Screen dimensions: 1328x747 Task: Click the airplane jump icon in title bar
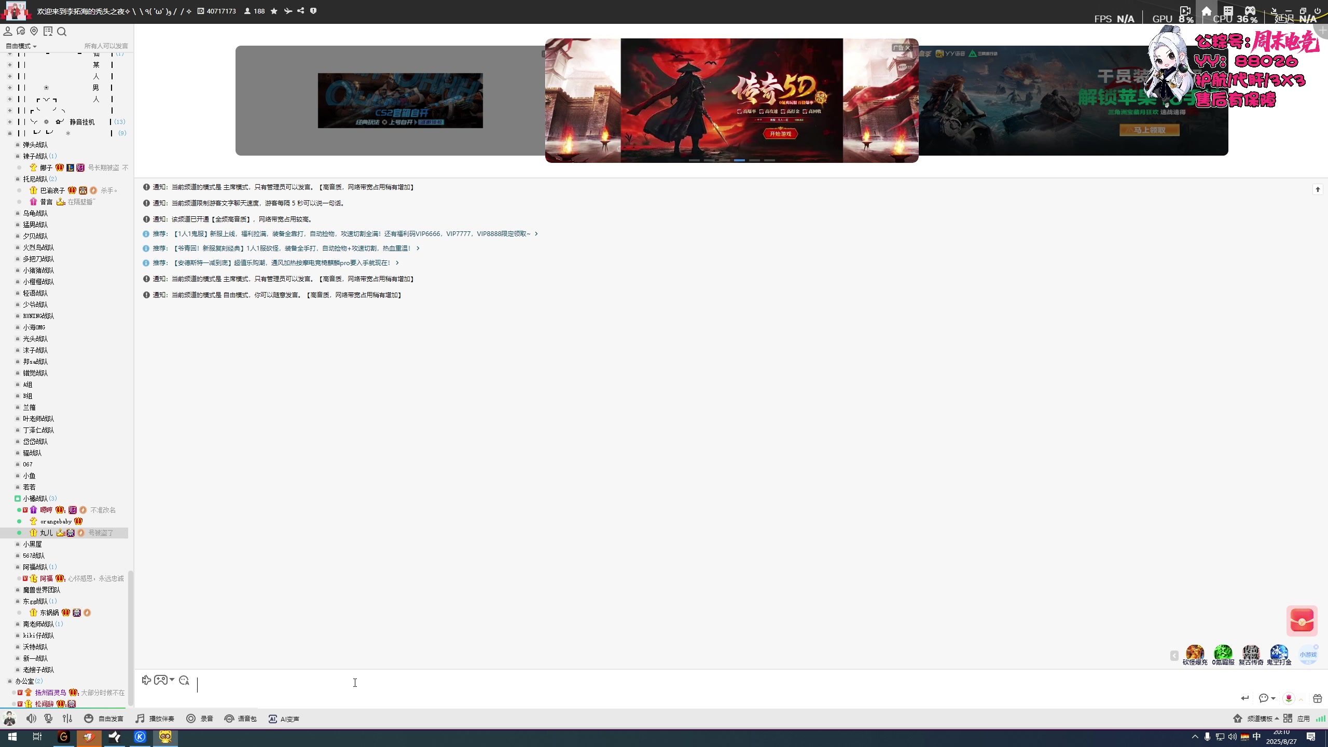288,11
